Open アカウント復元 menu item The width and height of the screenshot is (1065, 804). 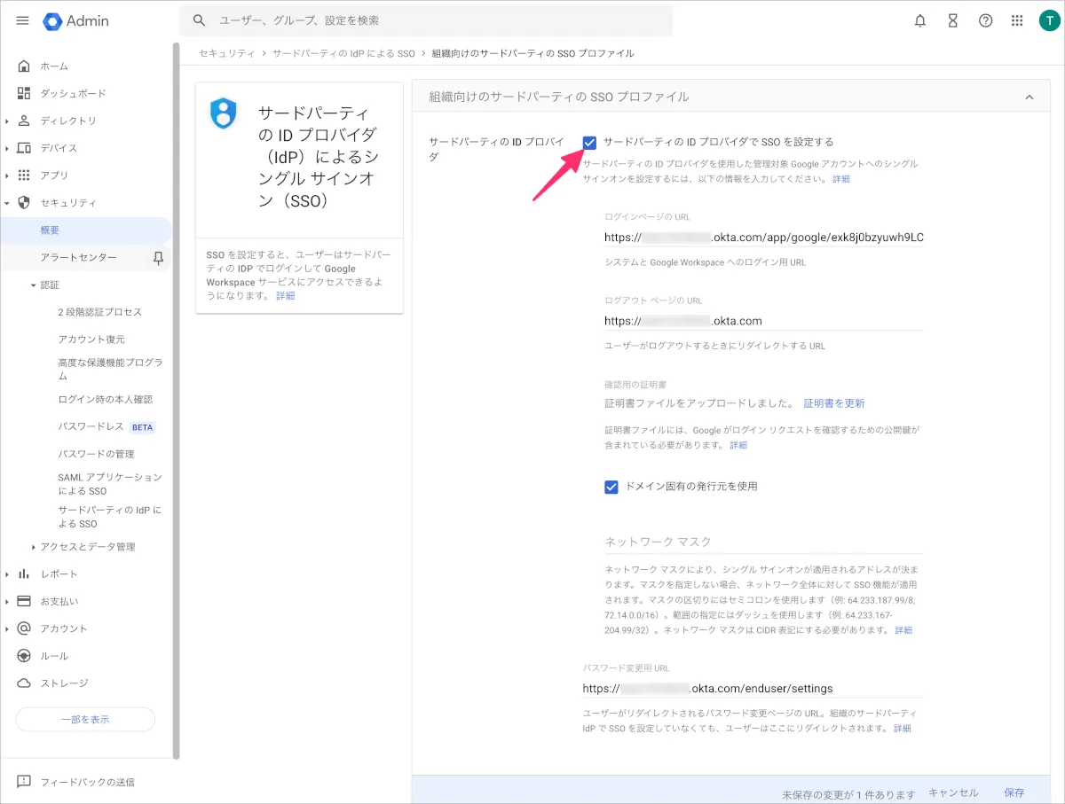click(91, 340)
